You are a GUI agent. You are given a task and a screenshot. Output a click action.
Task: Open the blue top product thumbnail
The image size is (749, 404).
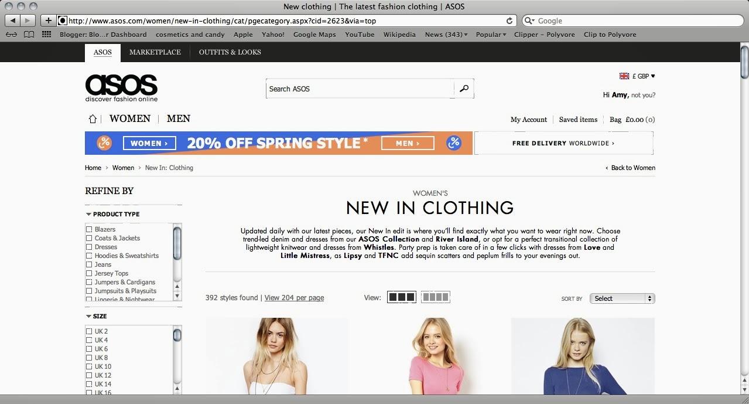tap(583, 356)
